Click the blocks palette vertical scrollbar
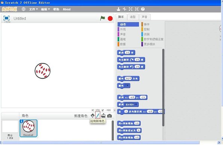Image resolution: width=223 pixels, height=145 pixels. [x=163, y=87]
